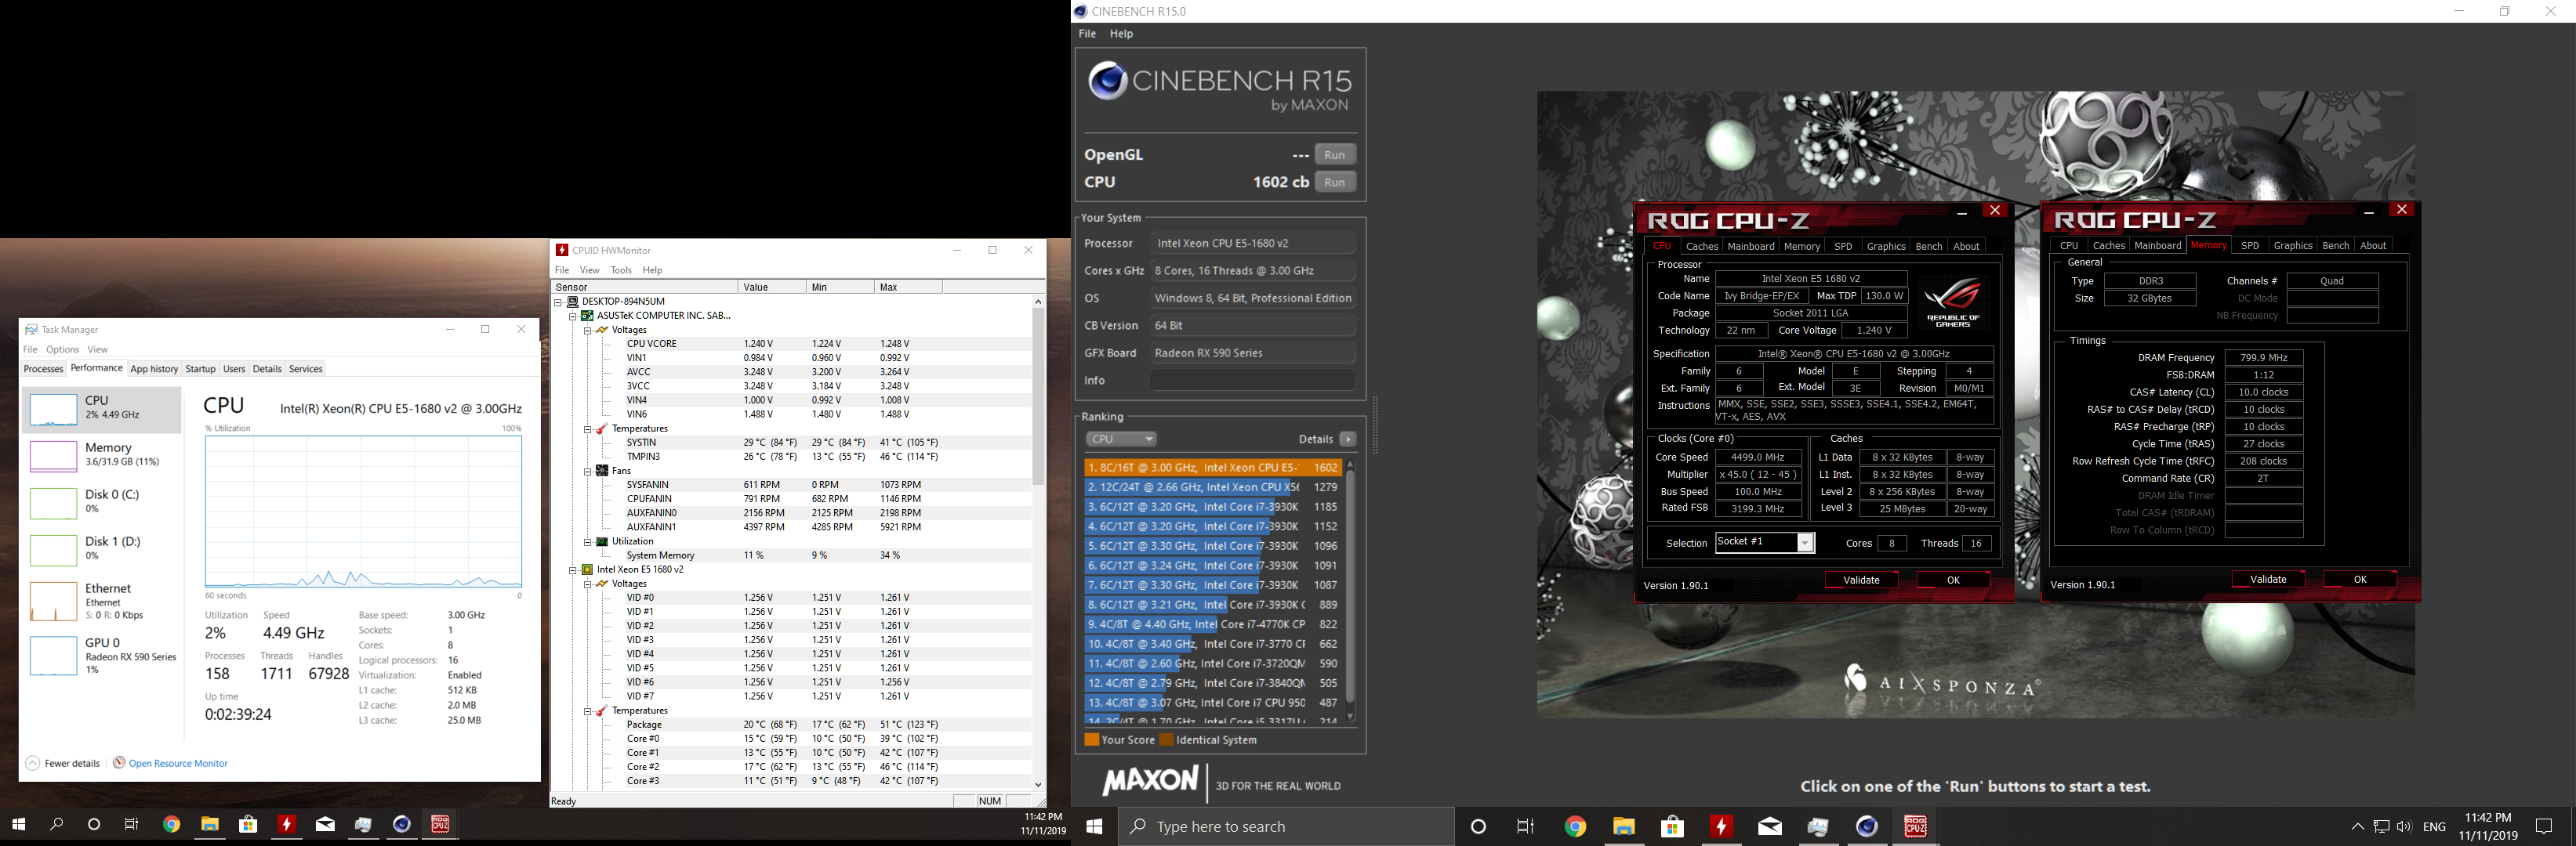Select ranking entry 9. 4C/8T @ 4.40 GHz i7-4770K
Viewport: 2576px width, 846px height.
click(x=1211, y=624)
